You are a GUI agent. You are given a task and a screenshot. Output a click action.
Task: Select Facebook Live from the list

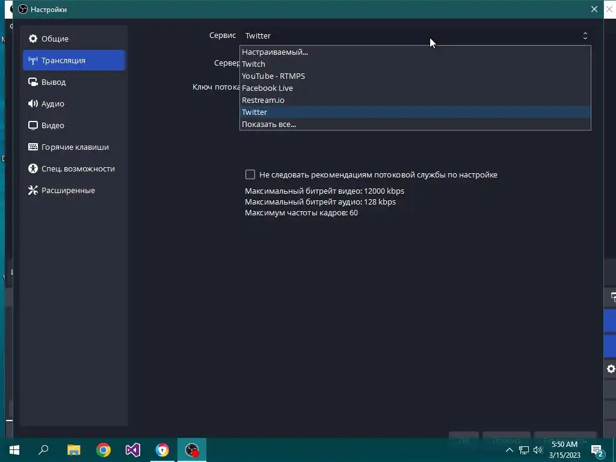(x=415, y=88)
